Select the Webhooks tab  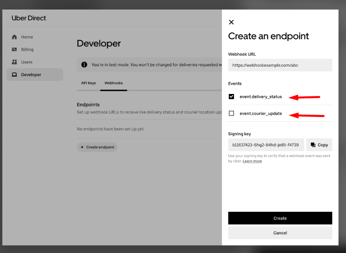[114, 83]
